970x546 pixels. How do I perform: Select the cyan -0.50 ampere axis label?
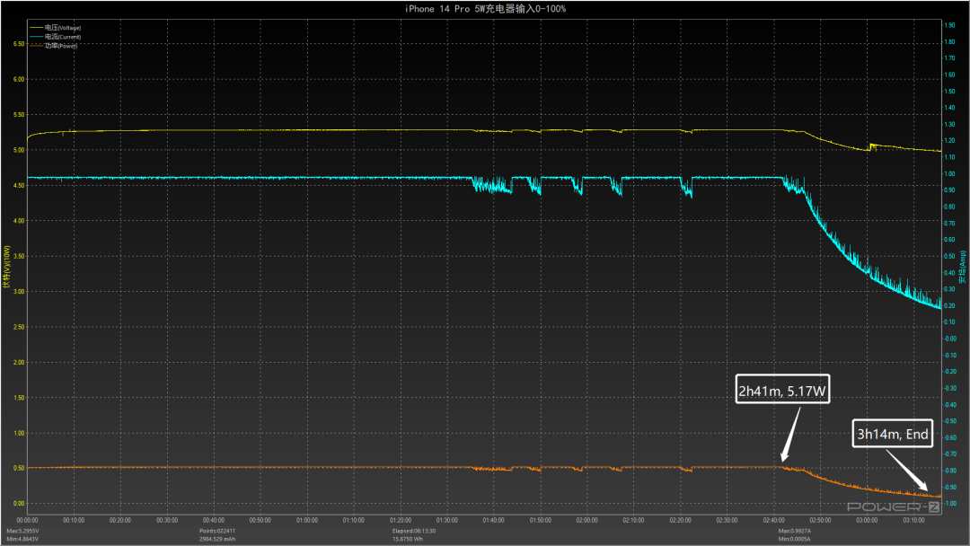(949, 421)
